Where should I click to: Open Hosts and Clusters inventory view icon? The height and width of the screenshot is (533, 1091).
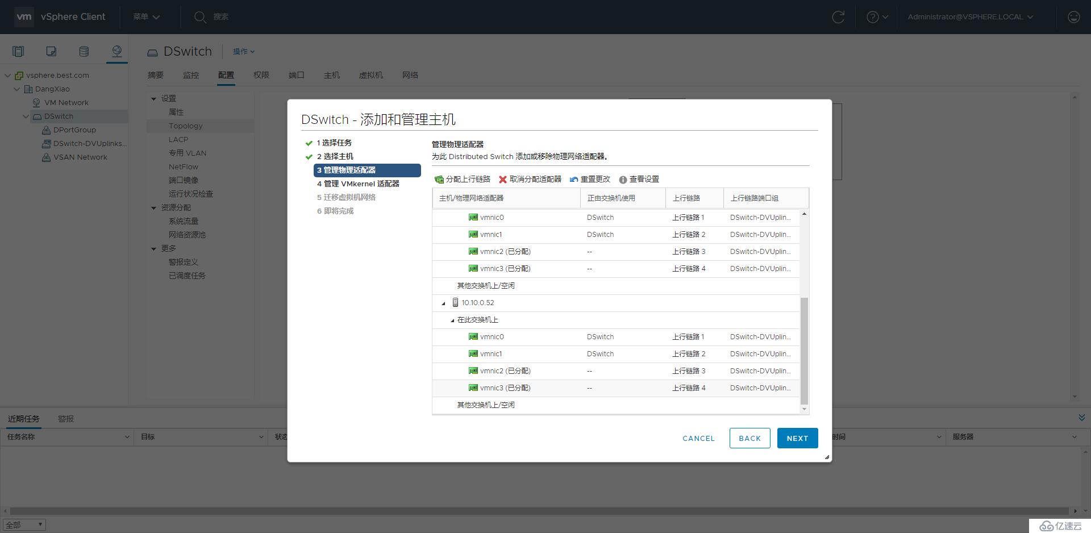click(x=18, y=51)
